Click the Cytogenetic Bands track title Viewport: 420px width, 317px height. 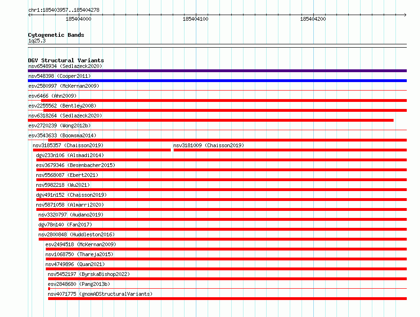(x=56, y=35)
